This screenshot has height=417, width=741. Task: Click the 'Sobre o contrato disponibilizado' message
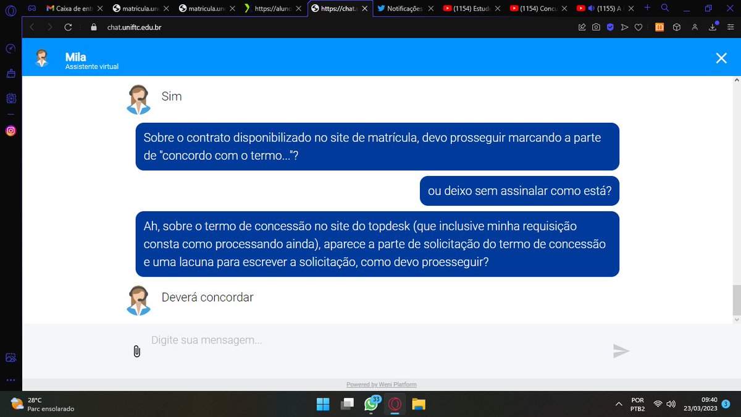pyautogui.click(x=377, y=146)
